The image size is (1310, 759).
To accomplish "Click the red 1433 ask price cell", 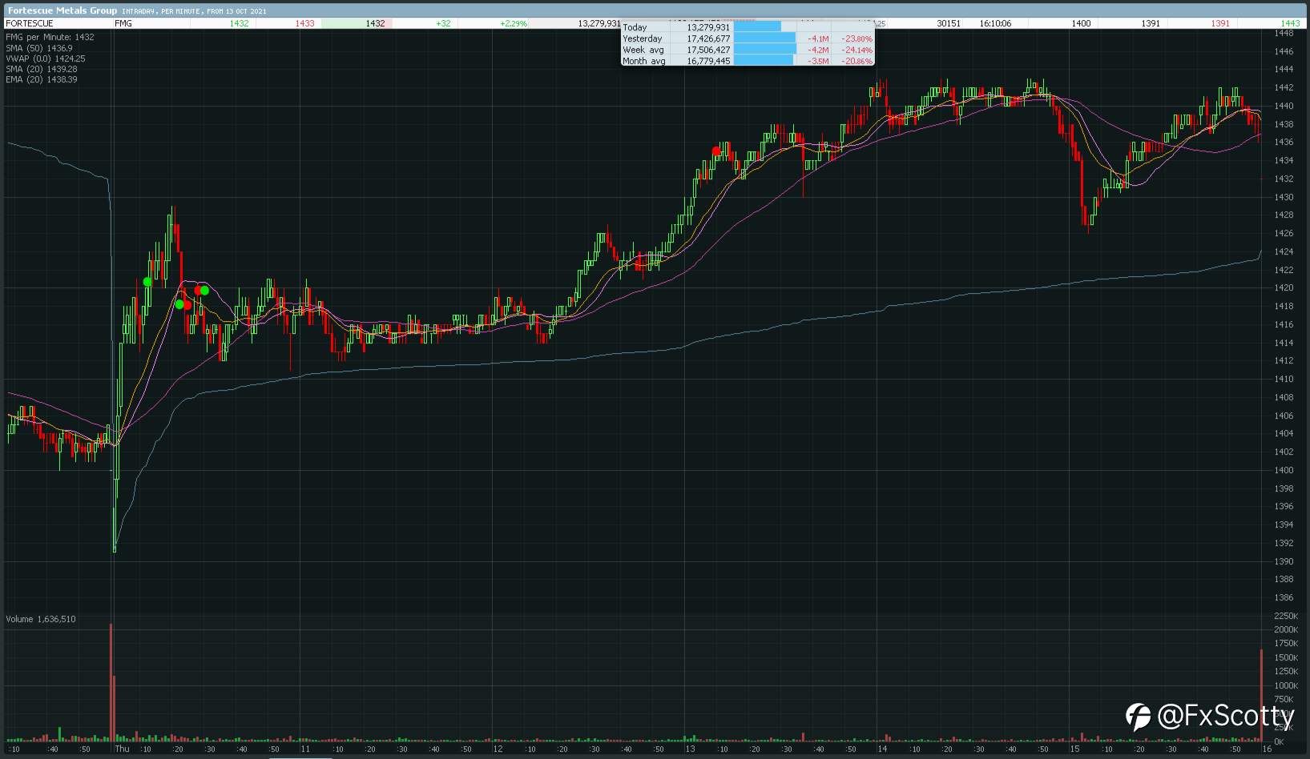I will point(304,23).
